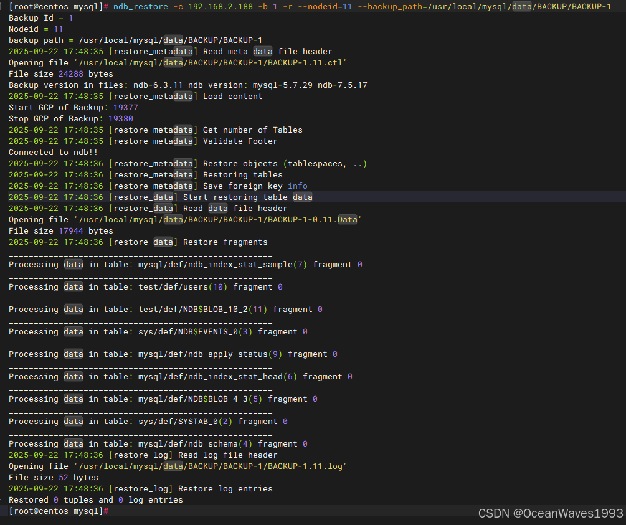Click the 'File size 24288 bytes' line

tap(60, 74)
